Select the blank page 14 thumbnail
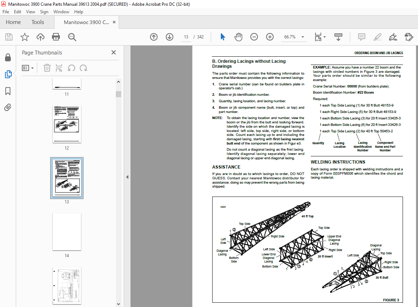Image resolution: width=418 pixels, height=307 pixels. pyautogui.click(x=67, y=232)
